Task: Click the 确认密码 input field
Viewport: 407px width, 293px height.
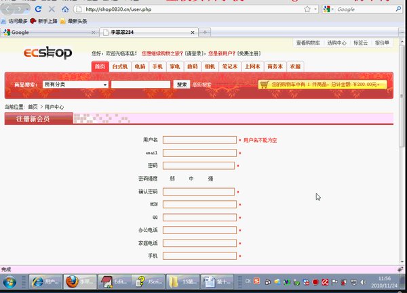Action: click(199, 191)
